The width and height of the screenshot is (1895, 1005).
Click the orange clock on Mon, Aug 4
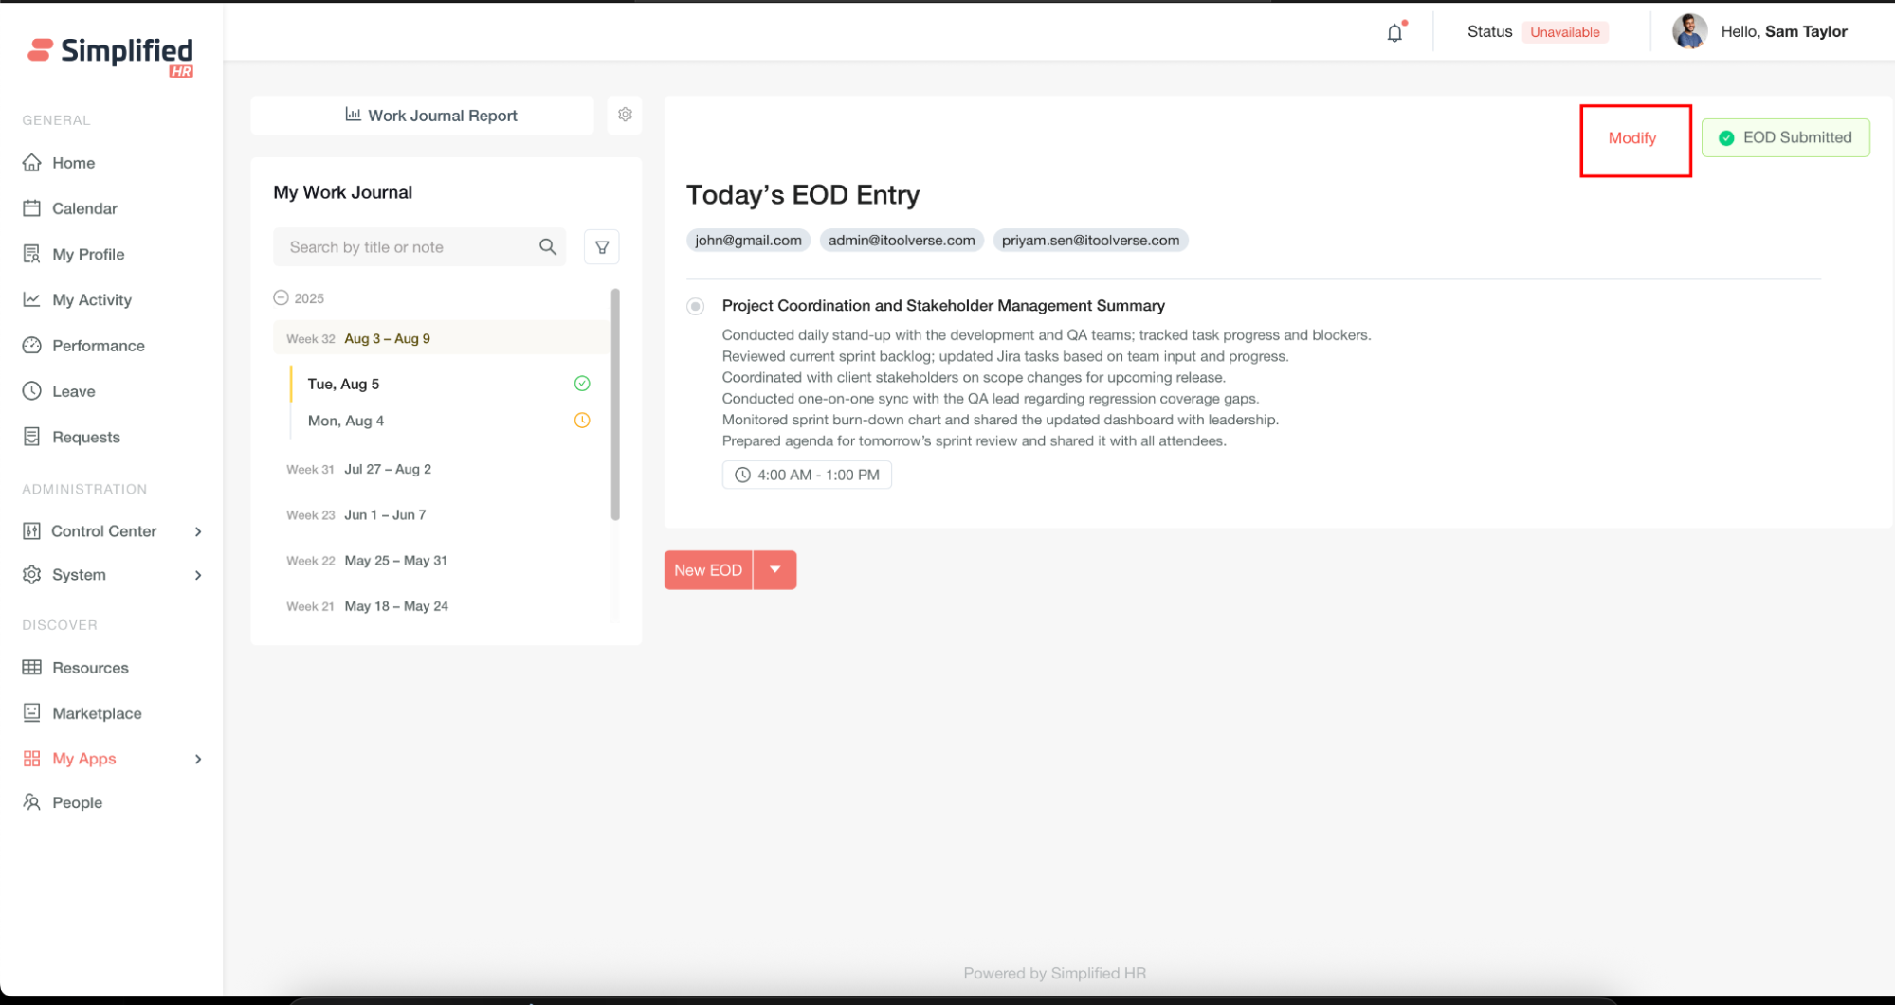coord(582,421)
